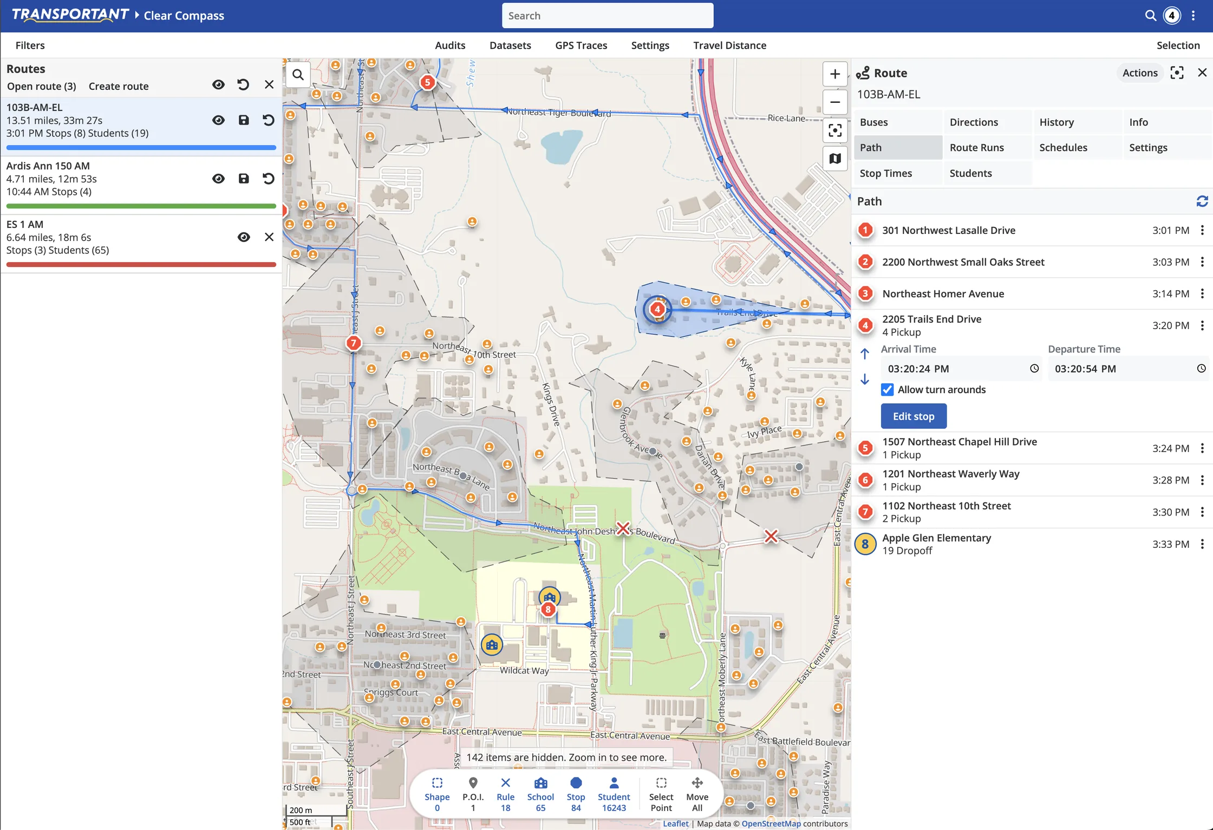Open options for 301 Northwest Lasalle Drive stop

[1202, 230]
